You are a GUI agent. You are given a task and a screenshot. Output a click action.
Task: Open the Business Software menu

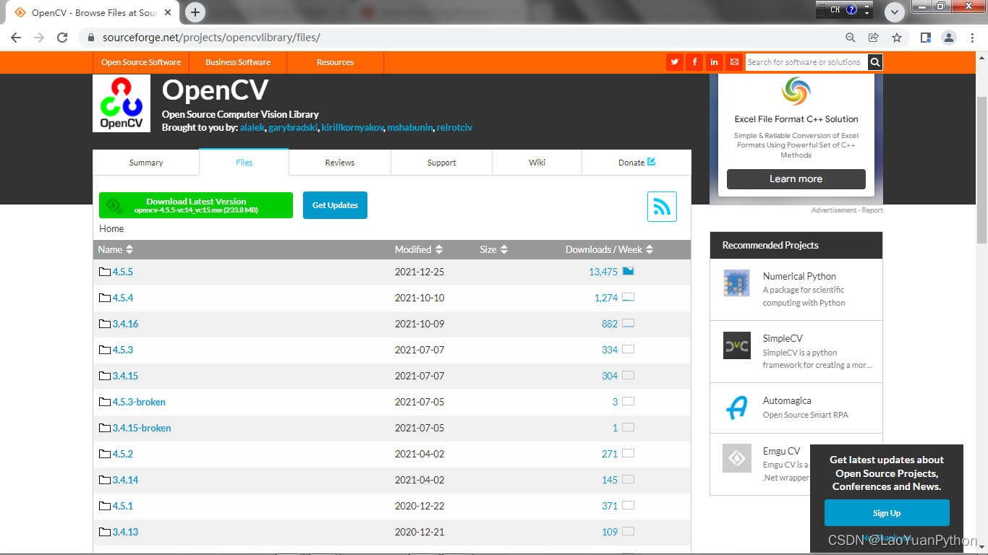238,62
